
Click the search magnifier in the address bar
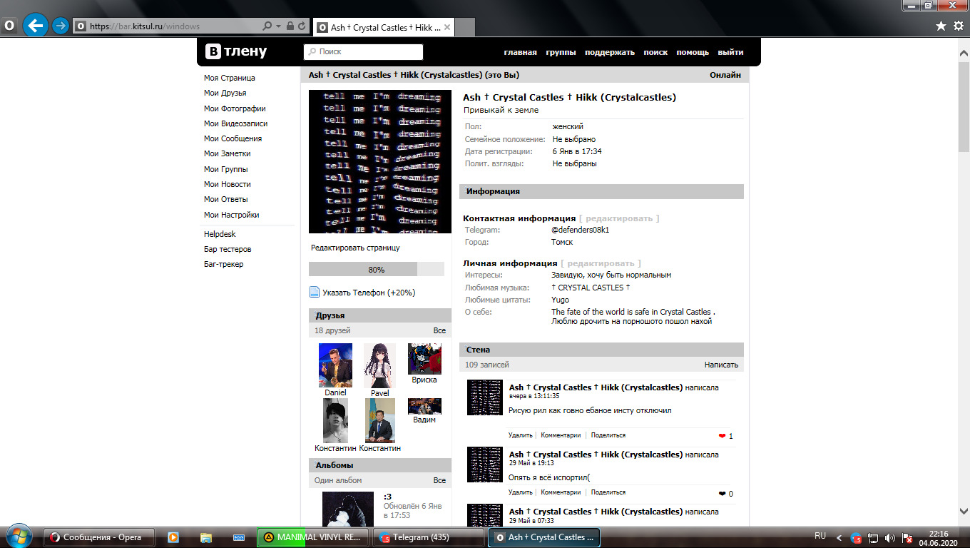pyautogui.click(x=267, y=26)
